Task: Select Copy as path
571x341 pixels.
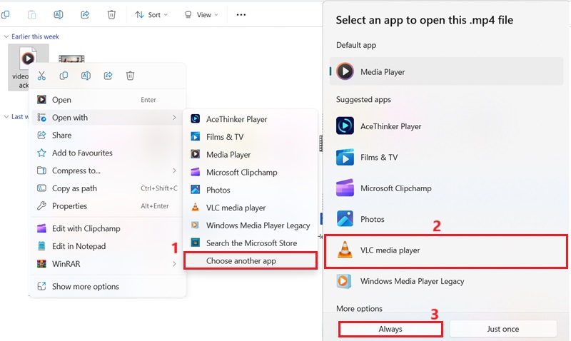Action: pos(107,188)
